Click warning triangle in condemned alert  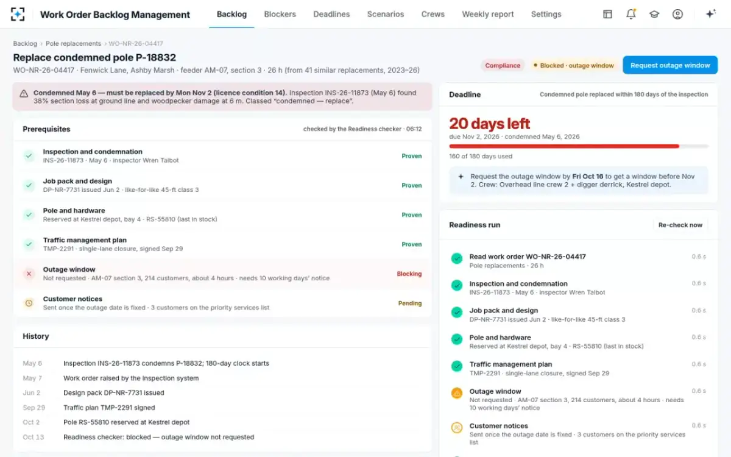24,94
